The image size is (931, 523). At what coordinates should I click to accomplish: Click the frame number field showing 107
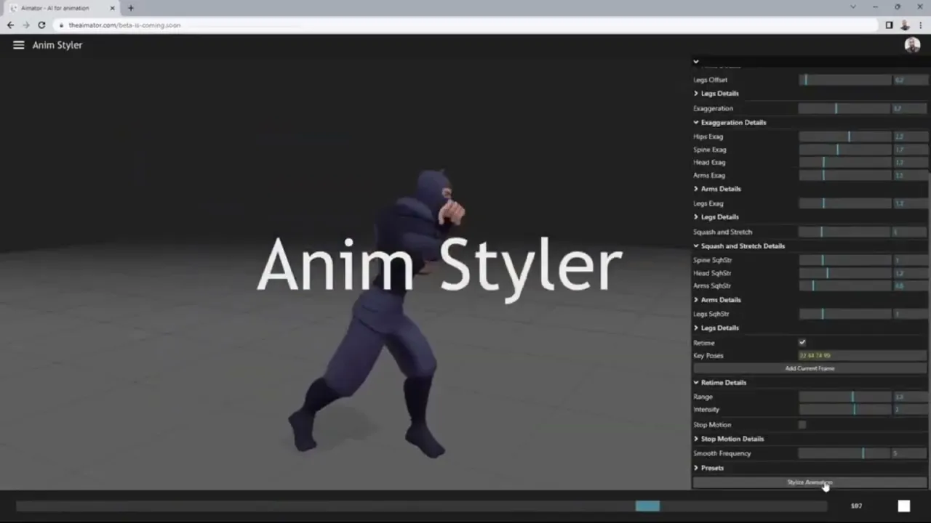click(857, 506)
